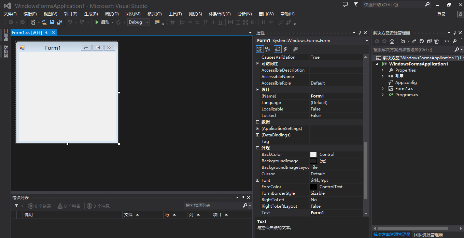Expand the (DataBindings) property

258,135
